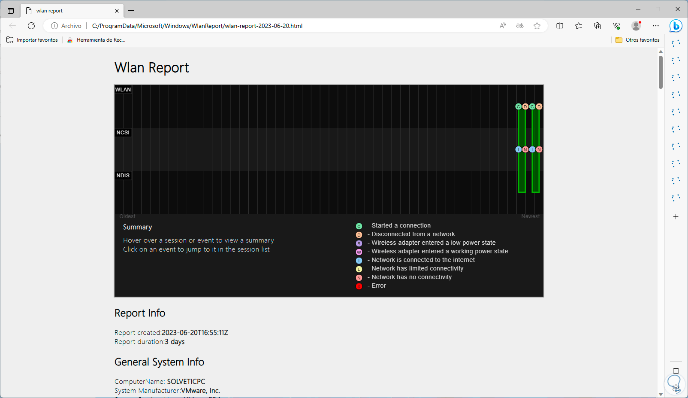Image resolution: width=688 pixels, height=398 pixels.
Task: Click the first green C connection marker
Action: [519, 106]
